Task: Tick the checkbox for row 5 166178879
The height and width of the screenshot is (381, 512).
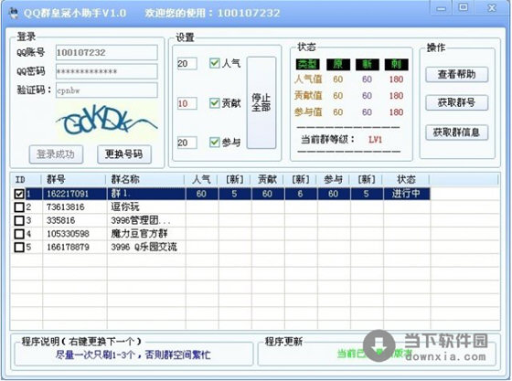Action: (x=19, y=247)
